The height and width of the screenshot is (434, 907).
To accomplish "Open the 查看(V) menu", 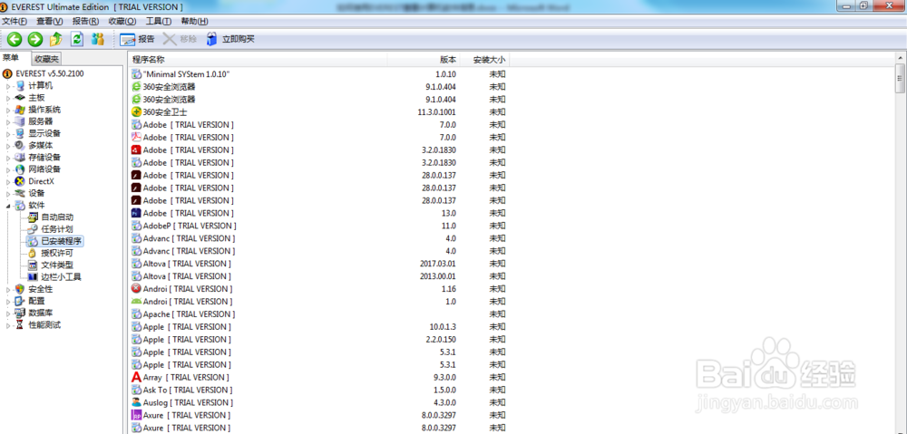I will coord(50,22).
